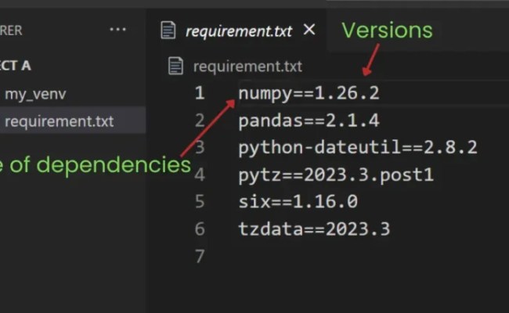
Task: Click line number 2 in gutter
Action: (200, 121)
